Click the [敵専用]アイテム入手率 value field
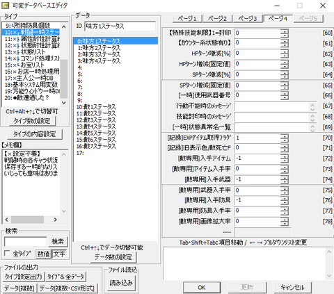Screen dimensions: 334x294 257,169
